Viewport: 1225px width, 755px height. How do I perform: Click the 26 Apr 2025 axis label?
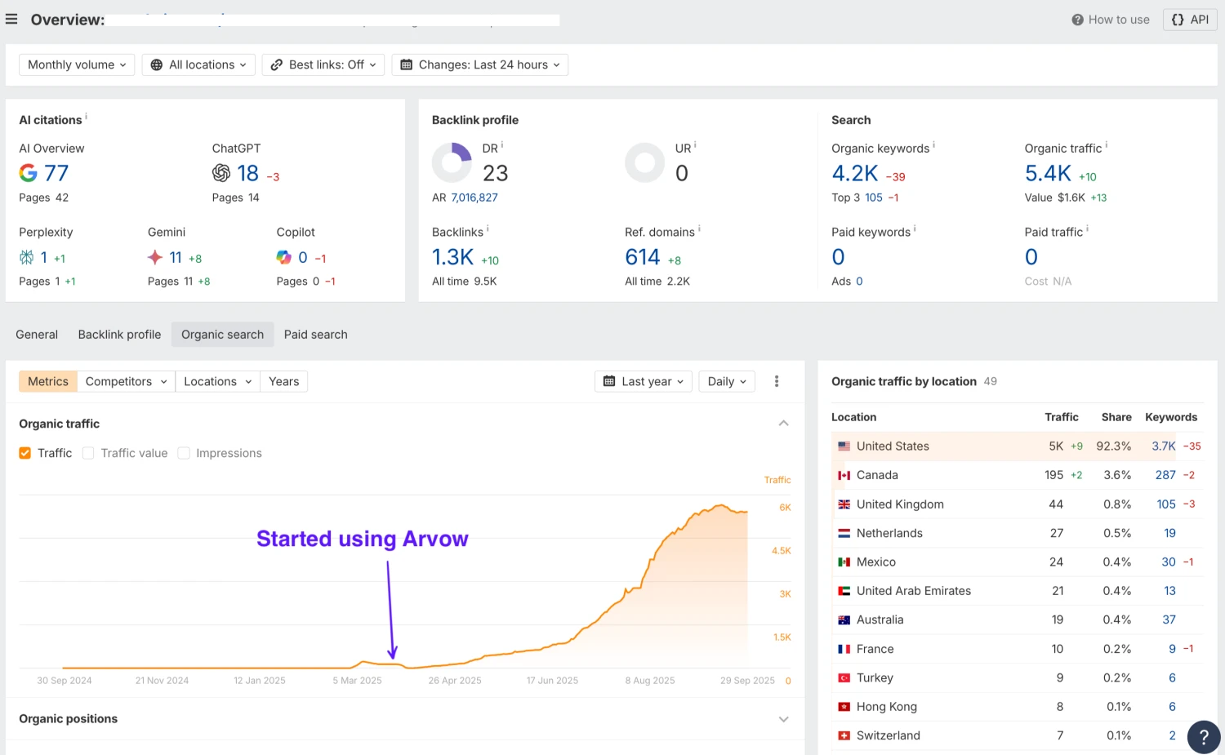click(x=455, y=681)
